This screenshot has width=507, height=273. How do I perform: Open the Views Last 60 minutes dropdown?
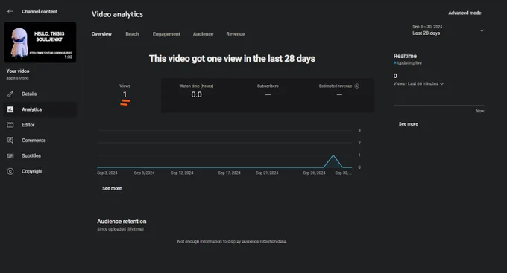[x=418, y=83]
